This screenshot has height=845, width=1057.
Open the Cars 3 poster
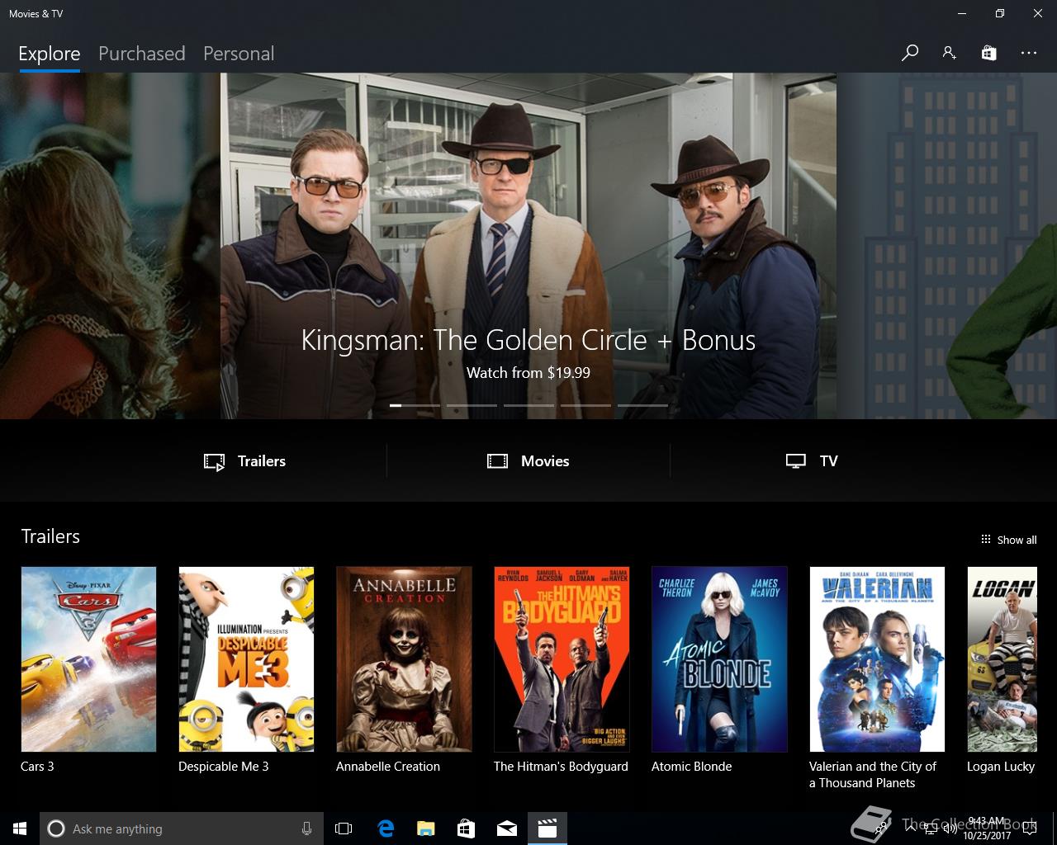[x=88, y=659]
